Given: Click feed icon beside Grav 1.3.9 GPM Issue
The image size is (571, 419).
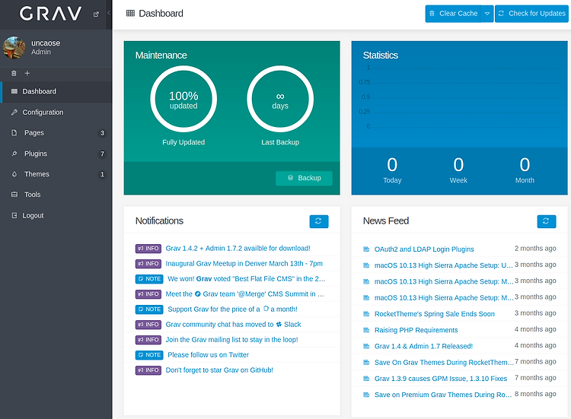Looking at the screenshot, I should click(366, 379).
